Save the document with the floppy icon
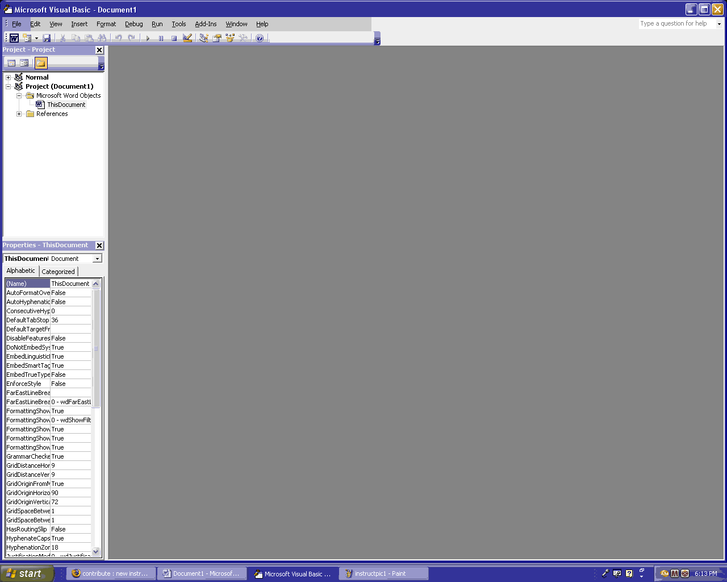The height and width of the screenshot is (582, 727). point(47,38)
